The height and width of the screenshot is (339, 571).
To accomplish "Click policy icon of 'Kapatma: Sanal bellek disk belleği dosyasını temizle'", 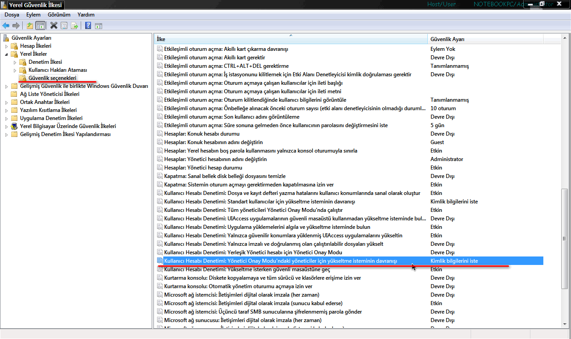I will click(x=160, y=176).
